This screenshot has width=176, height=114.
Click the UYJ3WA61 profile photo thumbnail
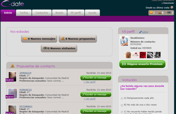(12, 110)
